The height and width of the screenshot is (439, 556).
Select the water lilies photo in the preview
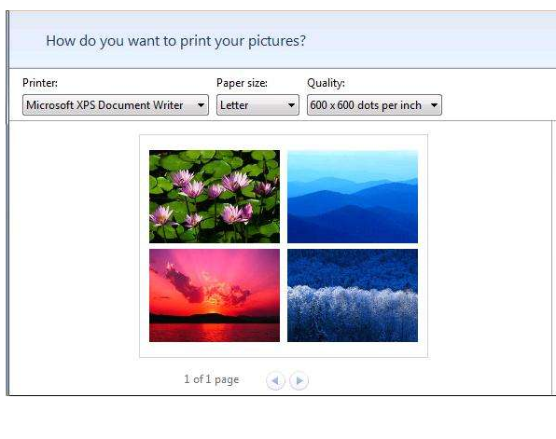click(215, 197)
